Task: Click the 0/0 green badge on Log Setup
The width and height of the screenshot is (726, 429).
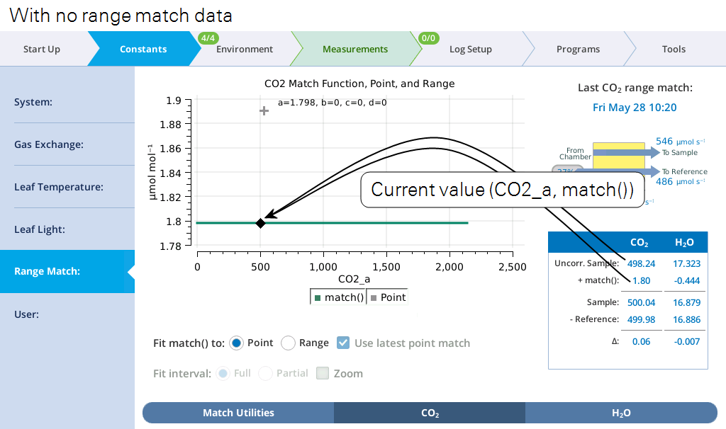Action: (x=429, y=38)
